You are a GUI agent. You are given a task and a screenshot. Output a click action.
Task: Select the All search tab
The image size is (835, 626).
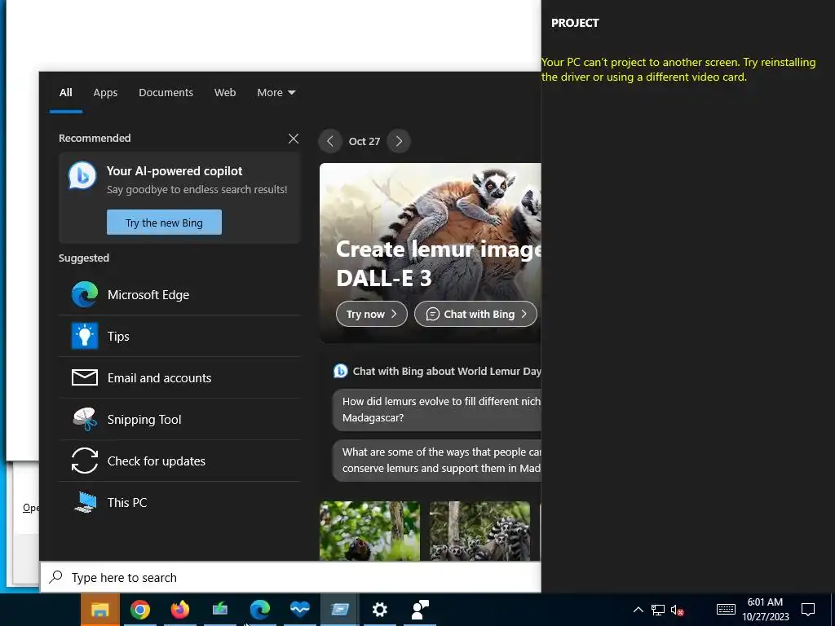pos(65,93)
